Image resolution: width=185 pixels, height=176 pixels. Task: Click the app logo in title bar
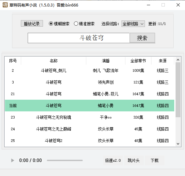pos(5,5)
